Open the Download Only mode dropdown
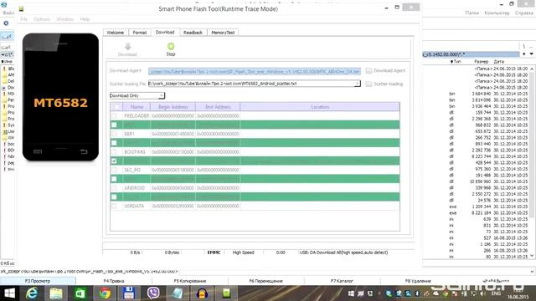This screenshot has width=536, height=301. point(137,96)
